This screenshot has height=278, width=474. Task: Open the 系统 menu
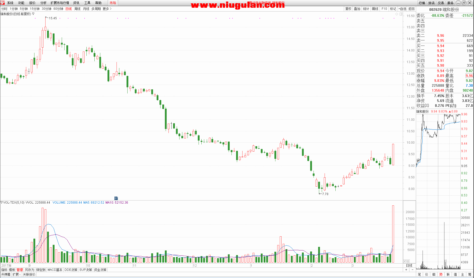pos(10,3)
